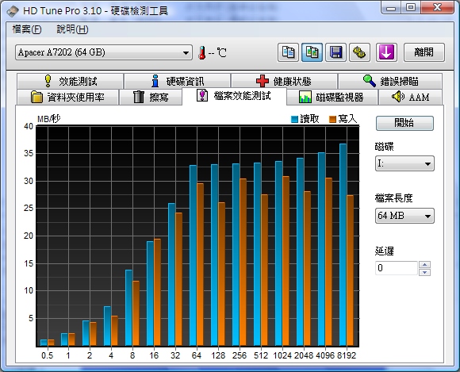Switch to the 資料夾使用率 tab
The height and width of the screenshot is (372, 460).
(67, 97)
